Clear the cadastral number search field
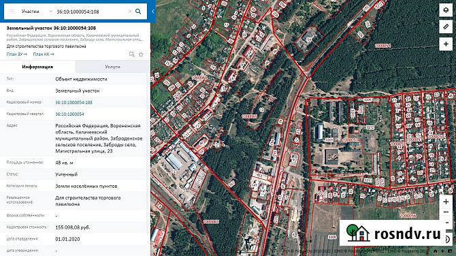Screen dimensions: 456x256 click(130, 12)
